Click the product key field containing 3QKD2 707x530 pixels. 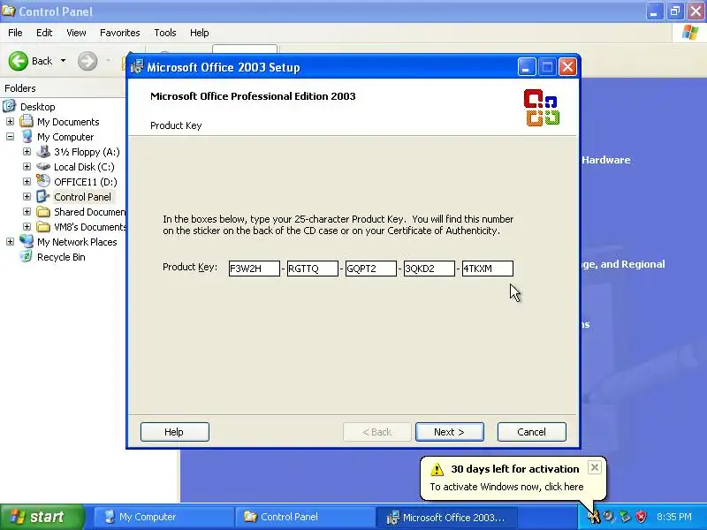coord(430,269)
